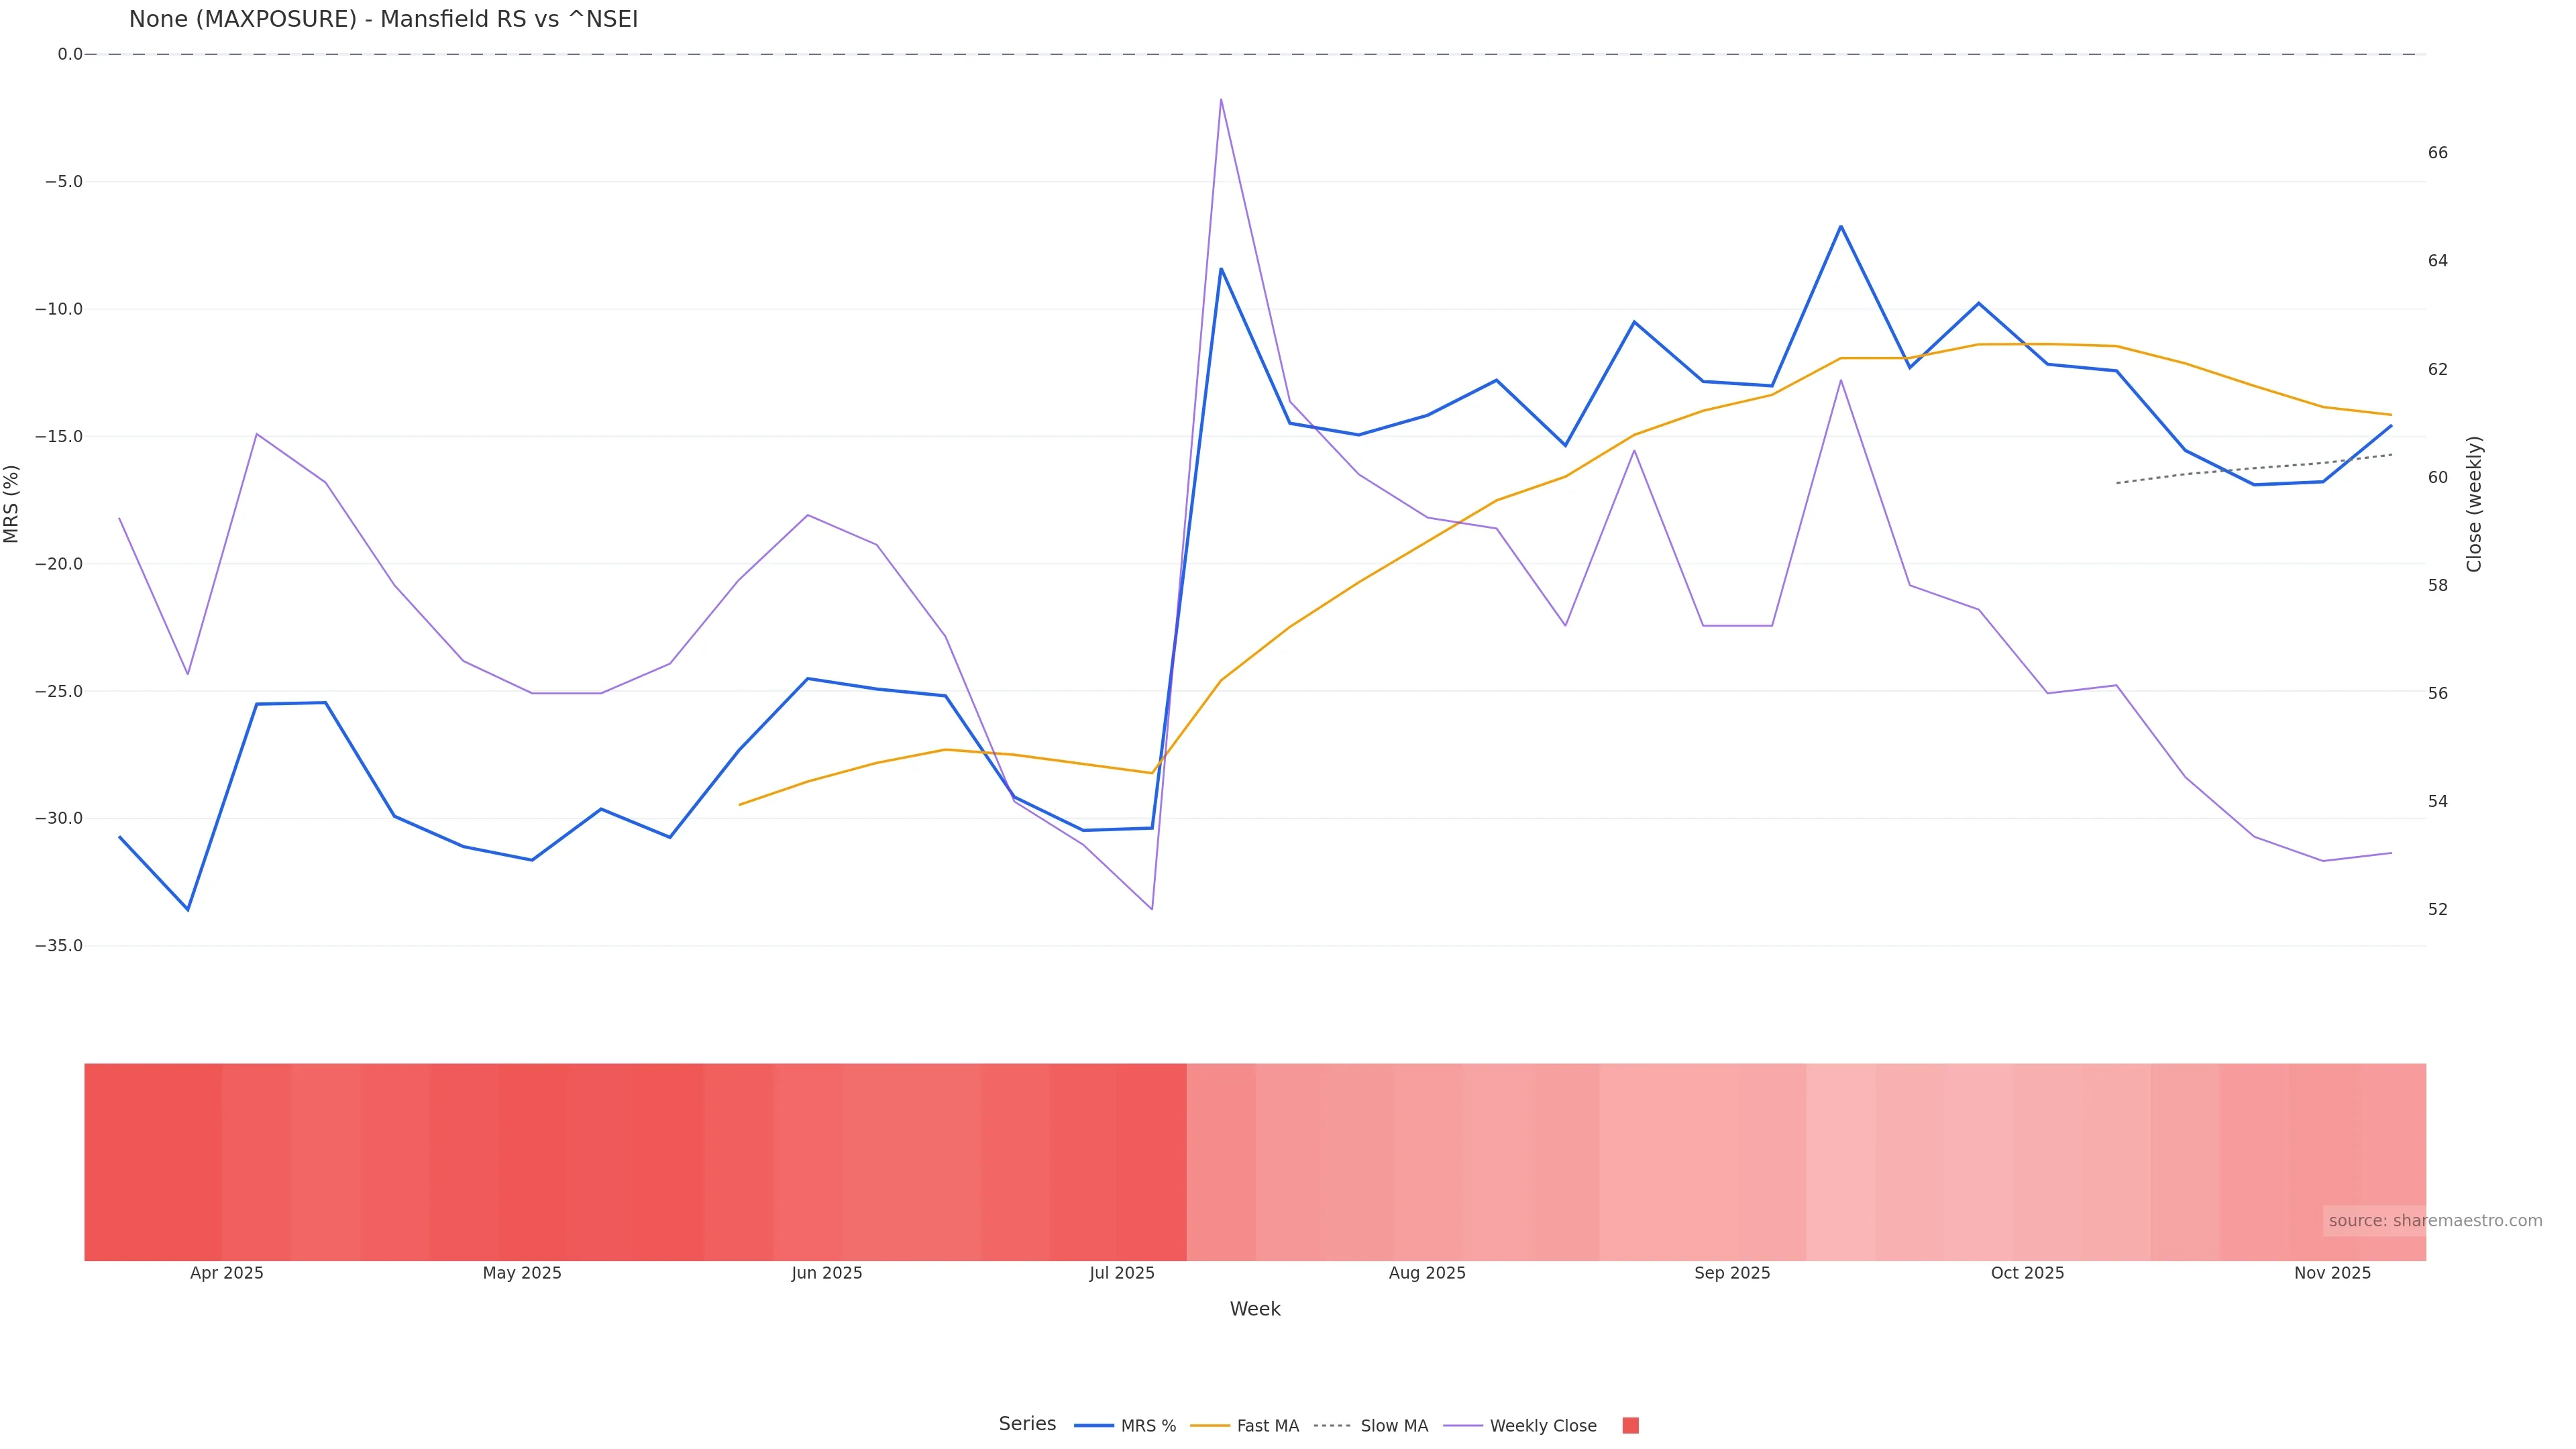Click the Nov 2025 axis tick label

tap(2332, 1273)
